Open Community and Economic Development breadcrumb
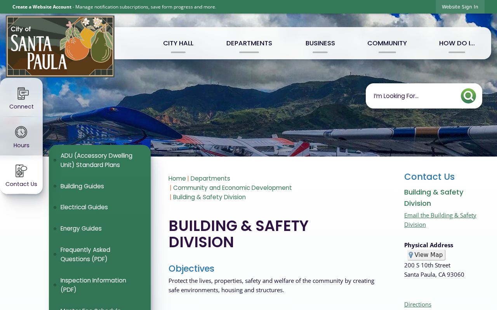The height and width of the screenshot is (310, 497). click(232, 188)
